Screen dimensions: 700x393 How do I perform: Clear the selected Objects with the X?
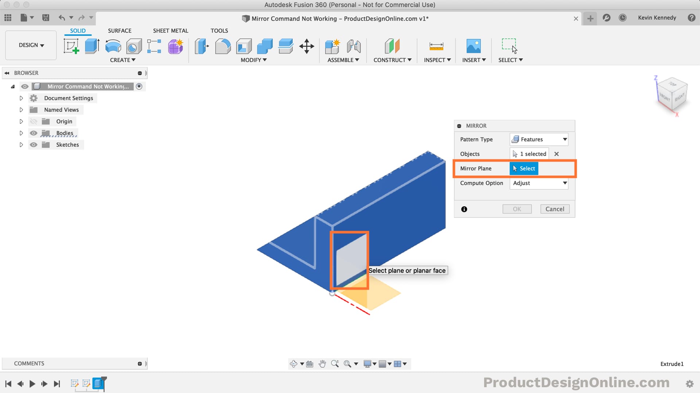click(556, 154)
